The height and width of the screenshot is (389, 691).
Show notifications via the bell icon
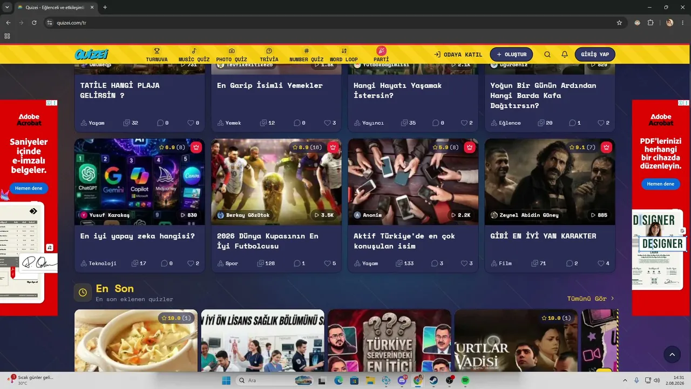click(x=565, y=55)
